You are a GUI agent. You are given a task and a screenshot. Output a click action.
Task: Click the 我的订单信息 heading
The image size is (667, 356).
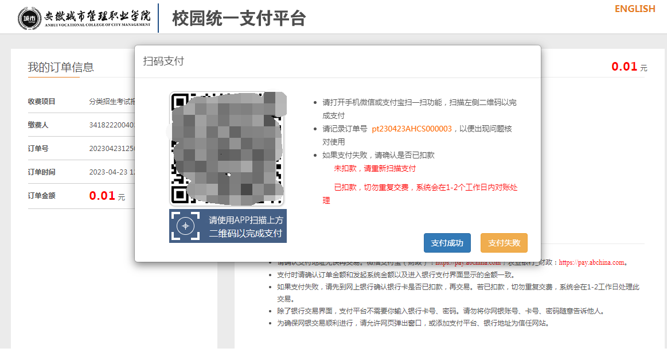tap(61, 67)
